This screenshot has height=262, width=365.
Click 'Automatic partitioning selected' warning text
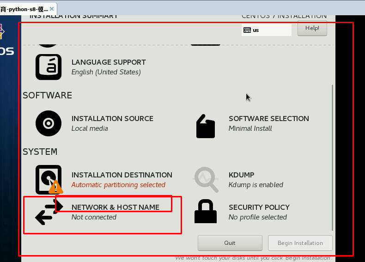point(118,185)
